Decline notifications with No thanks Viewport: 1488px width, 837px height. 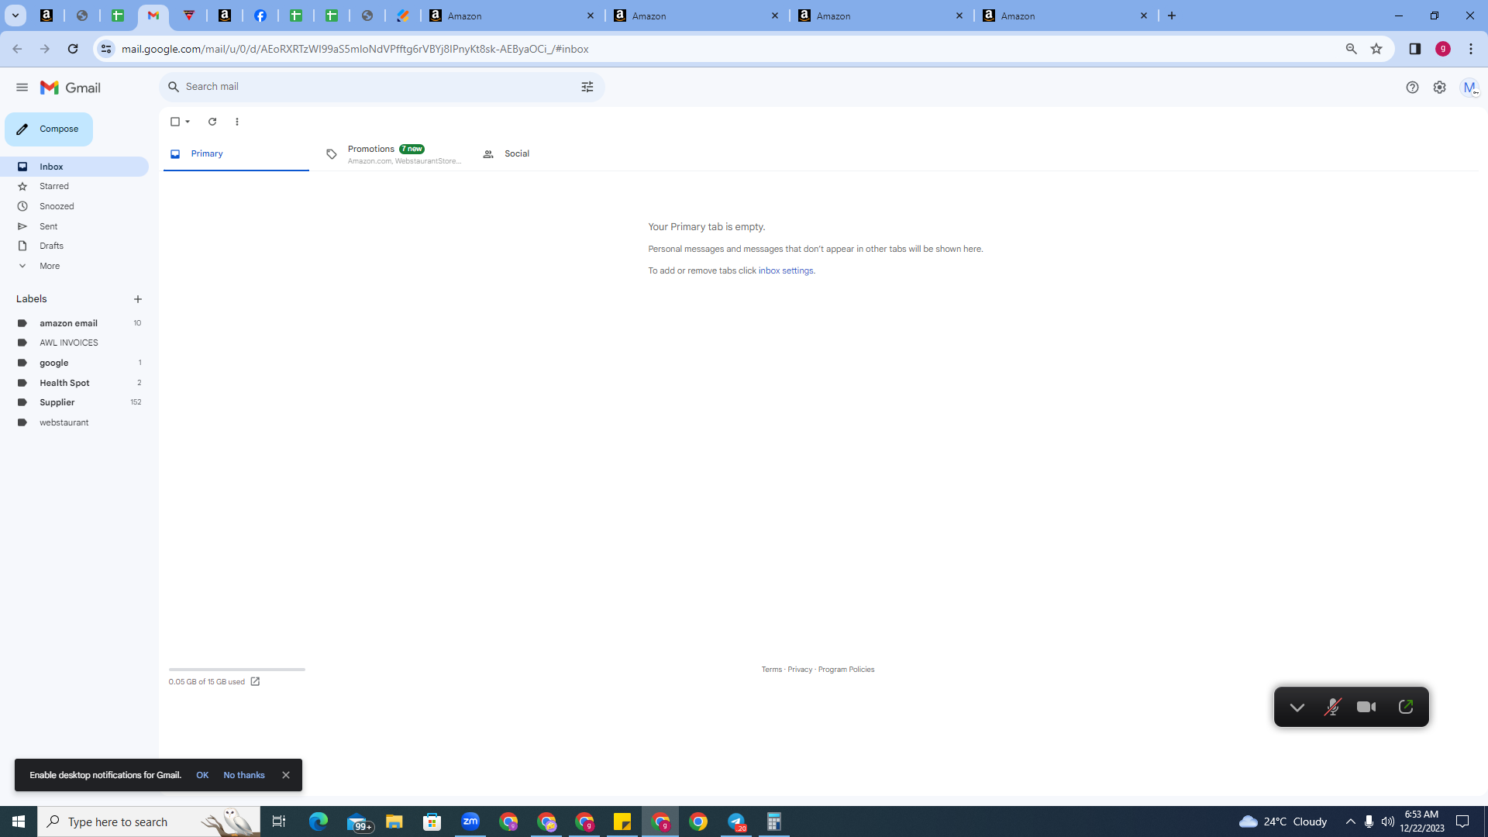click(244, 776)
